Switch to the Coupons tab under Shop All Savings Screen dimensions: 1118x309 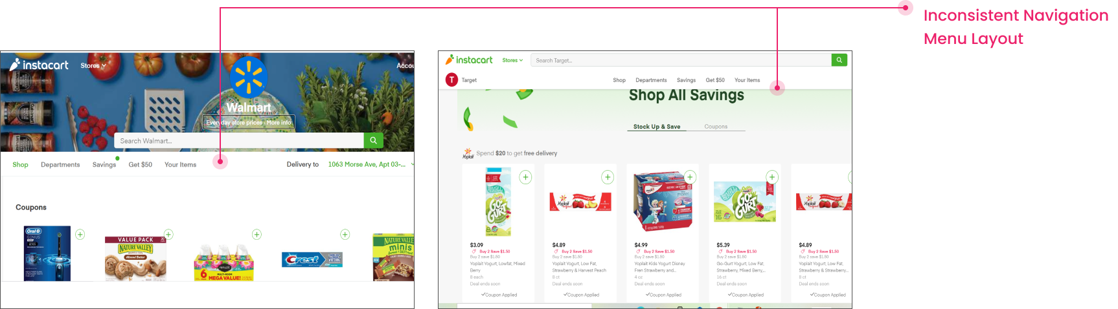click(716, 127)
